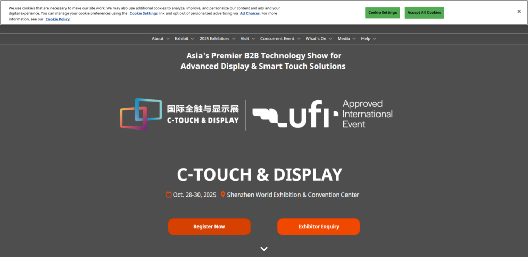Open the Help menu item
This screenshot has height=259, width=528.
(x=366, y=39)
